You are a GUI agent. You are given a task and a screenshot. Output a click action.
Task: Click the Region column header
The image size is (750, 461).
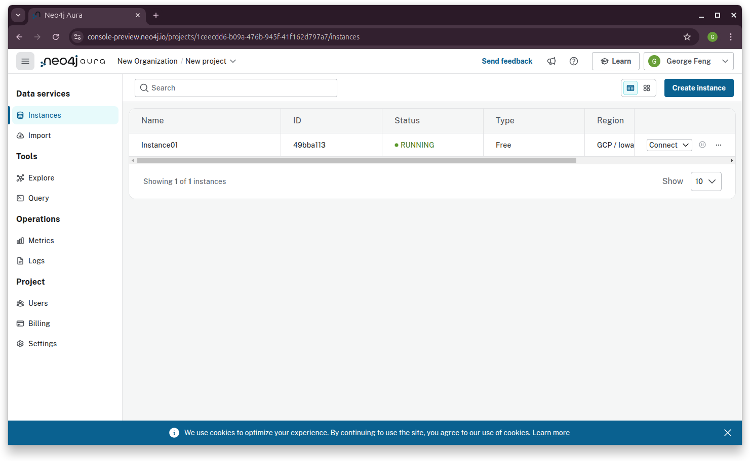(609, 121)
